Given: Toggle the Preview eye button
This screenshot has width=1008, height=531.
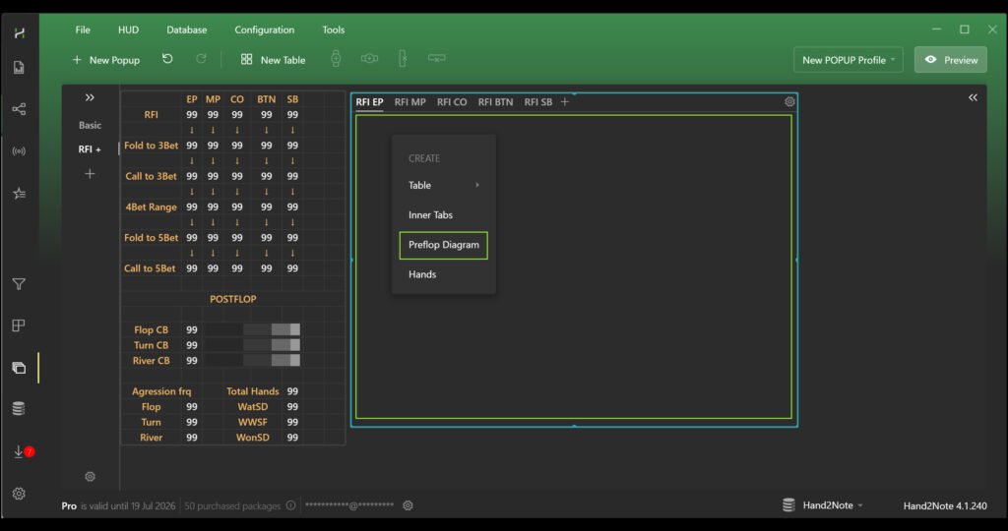Looking at the screenshot, I should (951, 60).
